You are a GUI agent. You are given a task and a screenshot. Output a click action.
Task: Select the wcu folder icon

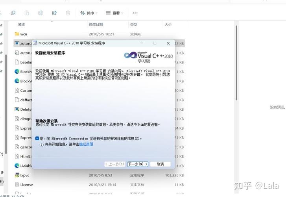pyautogui.click(x=17, y=34)
